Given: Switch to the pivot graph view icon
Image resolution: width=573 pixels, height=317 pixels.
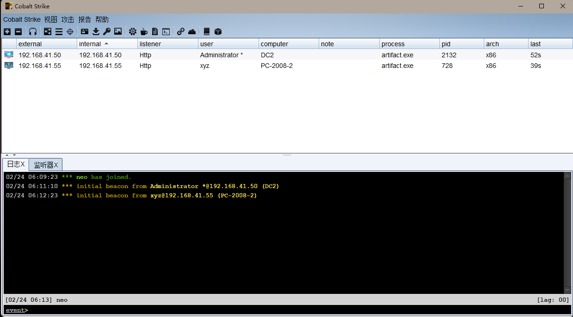Looking at the screenshot, I should 48,31.
